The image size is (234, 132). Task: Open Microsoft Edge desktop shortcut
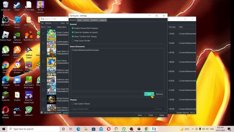[x=6, y=82]
